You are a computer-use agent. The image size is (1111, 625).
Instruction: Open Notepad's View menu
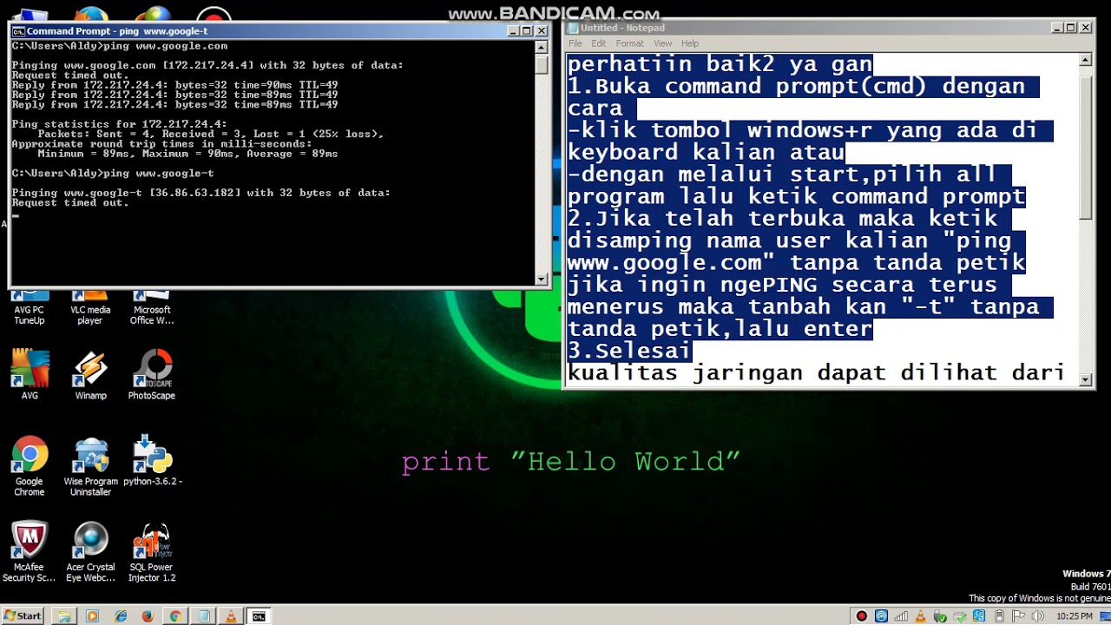(662, 43)
